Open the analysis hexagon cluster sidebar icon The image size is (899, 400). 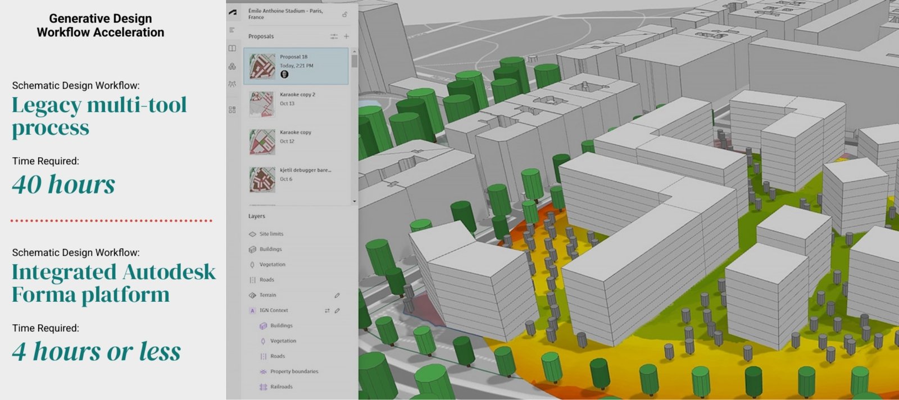click(x=232, y=66)
